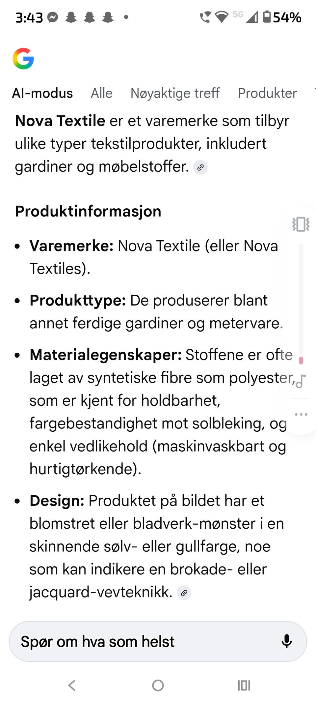The height and width of the screenshot is (703, 316).
Task: Open the Nøyaktige treff tab
Action: pyautogui.click(x=175, y=93)
